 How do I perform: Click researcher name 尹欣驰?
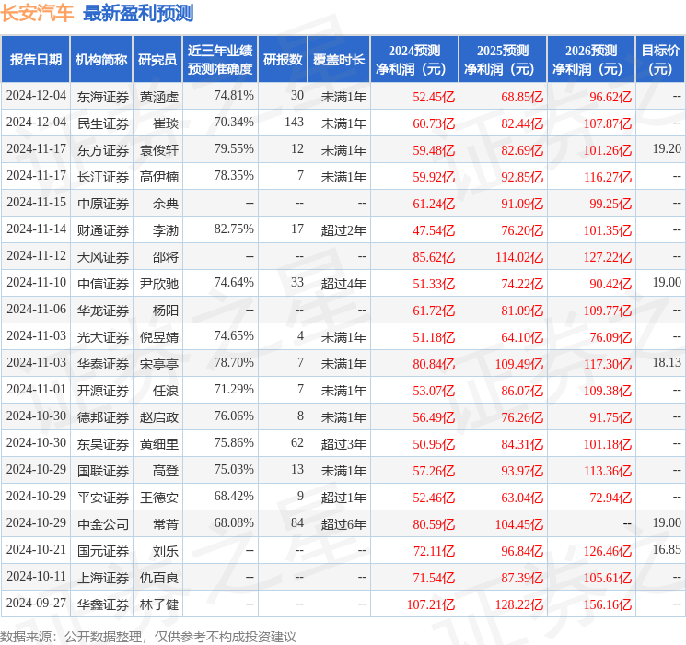pyautogui.click(x=159, y=284)
